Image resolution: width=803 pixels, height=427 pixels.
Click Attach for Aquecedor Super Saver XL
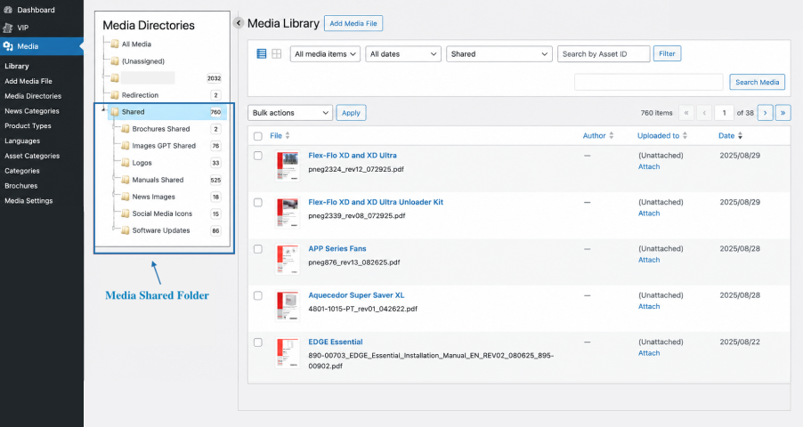click(649, 306)
